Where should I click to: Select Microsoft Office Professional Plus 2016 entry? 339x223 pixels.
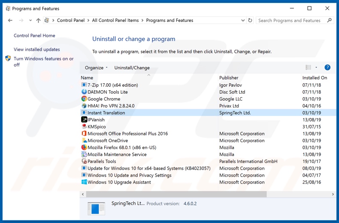127,133
